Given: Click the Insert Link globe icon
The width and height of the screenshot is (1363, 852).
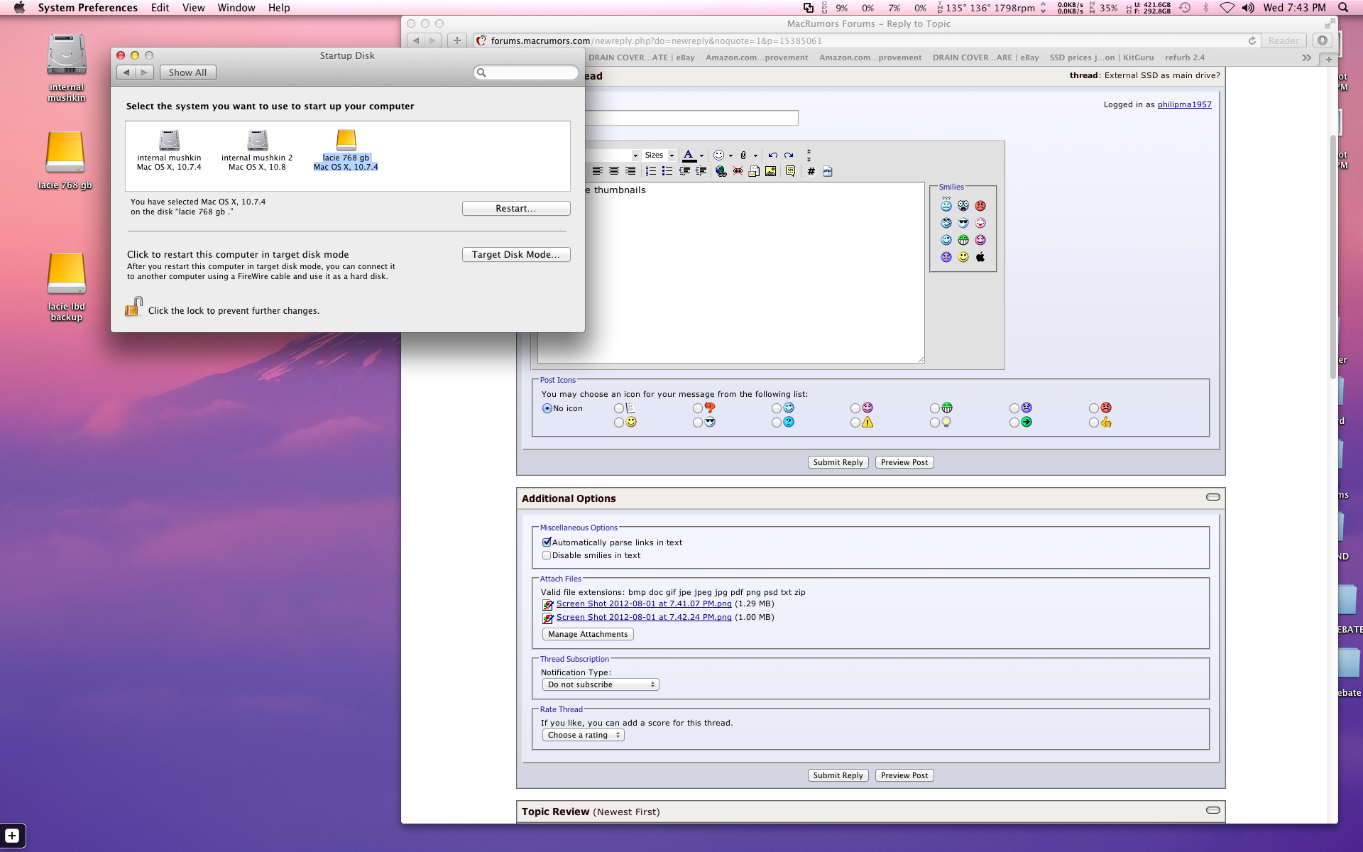Looking at the screenshot, I should pos(721,171).
